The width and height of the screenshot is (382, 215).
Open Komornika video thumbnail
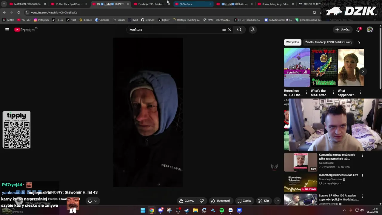click(301, 162)
